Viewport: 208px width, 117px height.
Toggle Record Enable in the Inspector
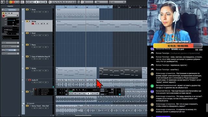(4, 16)
